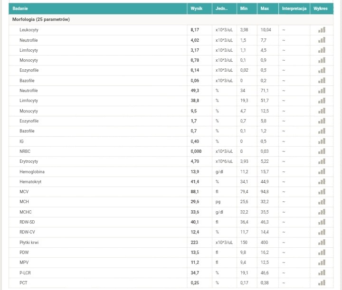The image size is (342, 290).
Task: Sort by the Badanie column header
Action: (20, 9)
